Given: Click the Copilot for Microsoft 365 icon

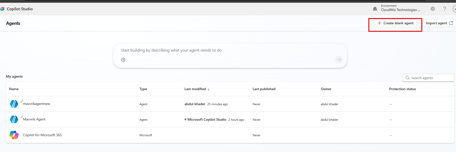Looking at the screenshot, I should pos(14,135).
